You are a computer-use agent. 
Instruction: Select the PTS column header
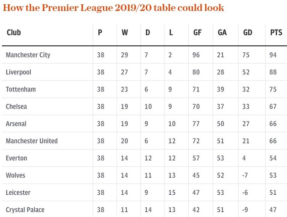(x=276, y=33)
